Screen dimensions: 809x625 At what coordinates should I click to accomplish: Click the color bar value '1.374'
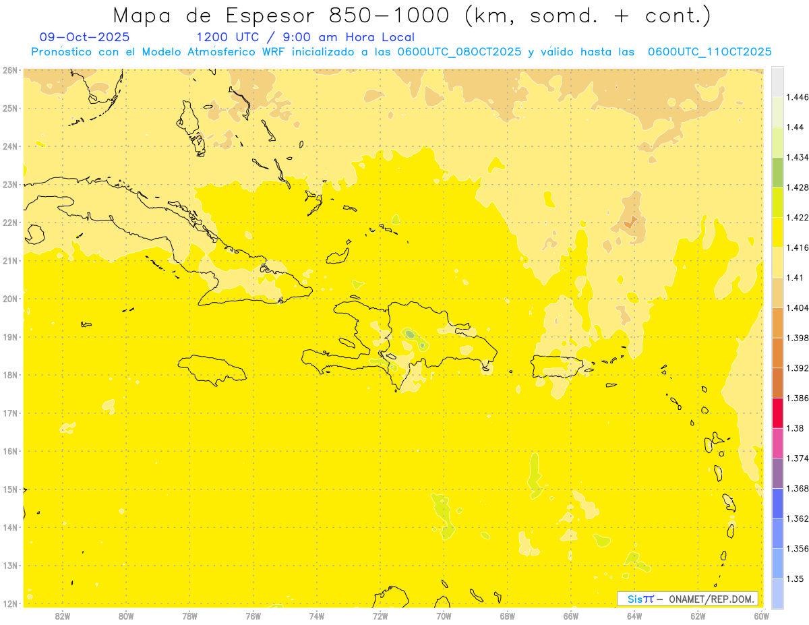(798, 458)
